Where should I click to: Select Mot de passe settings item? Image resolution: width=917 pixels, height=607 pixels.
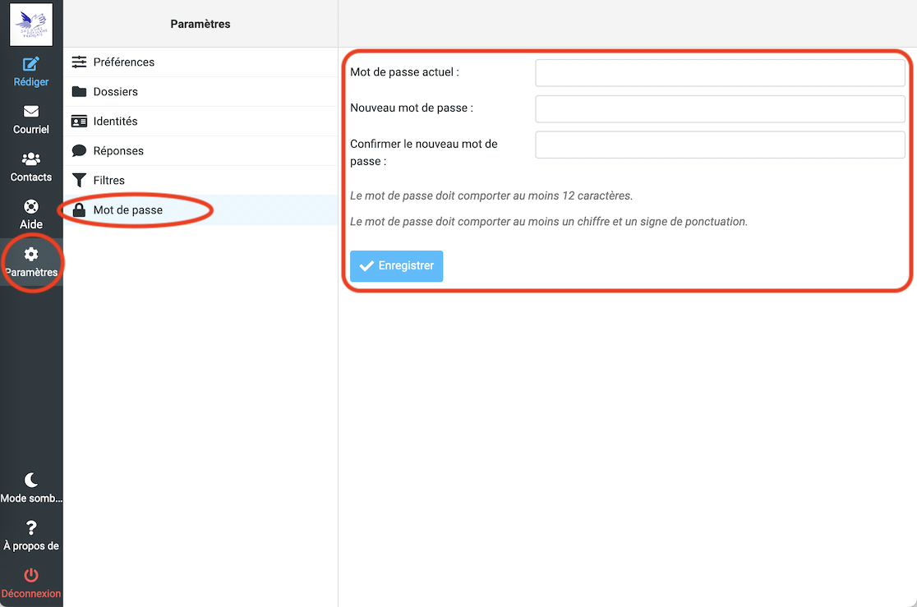click(x=128, y=210)
